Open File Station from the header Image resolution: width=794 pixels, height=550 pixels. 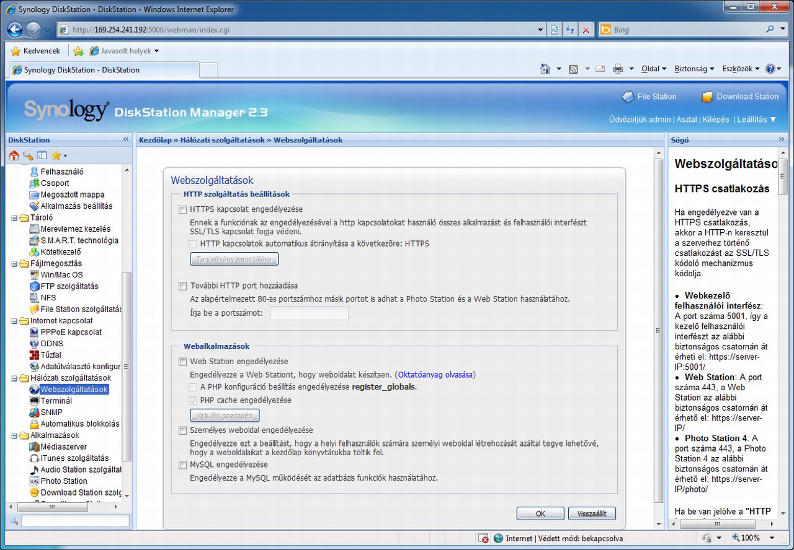coord(649,97)
